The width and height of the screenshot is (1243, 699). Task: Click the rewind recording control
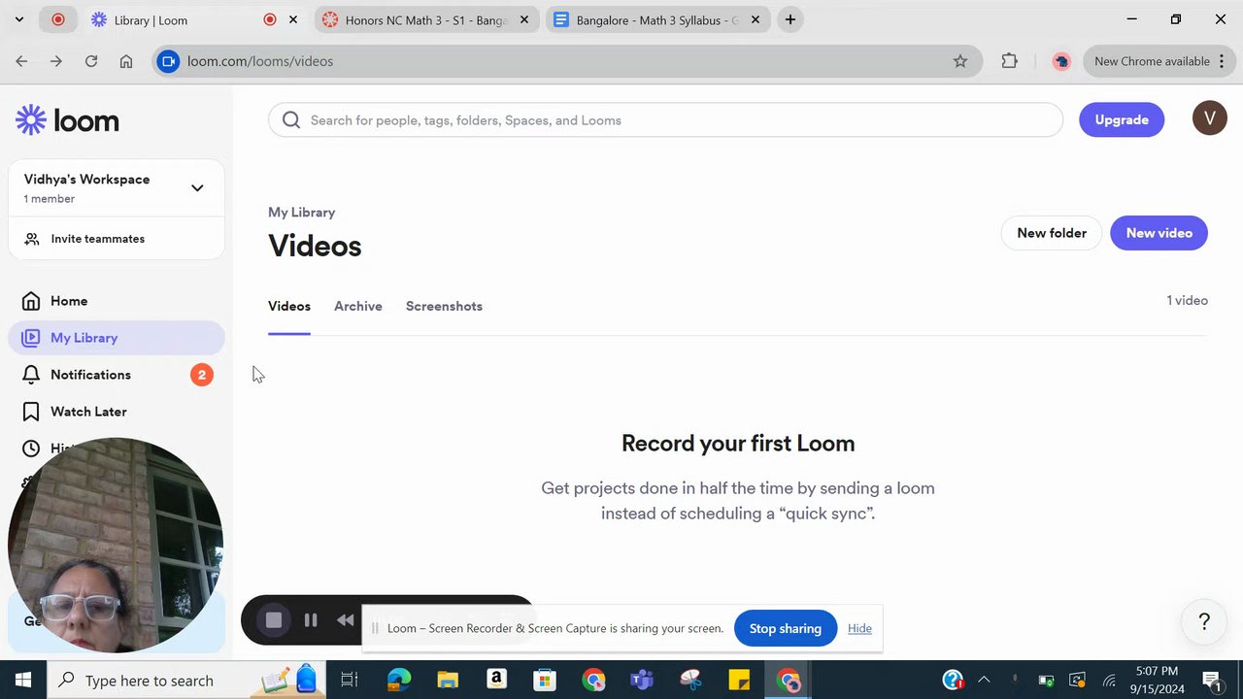[346, 620]
